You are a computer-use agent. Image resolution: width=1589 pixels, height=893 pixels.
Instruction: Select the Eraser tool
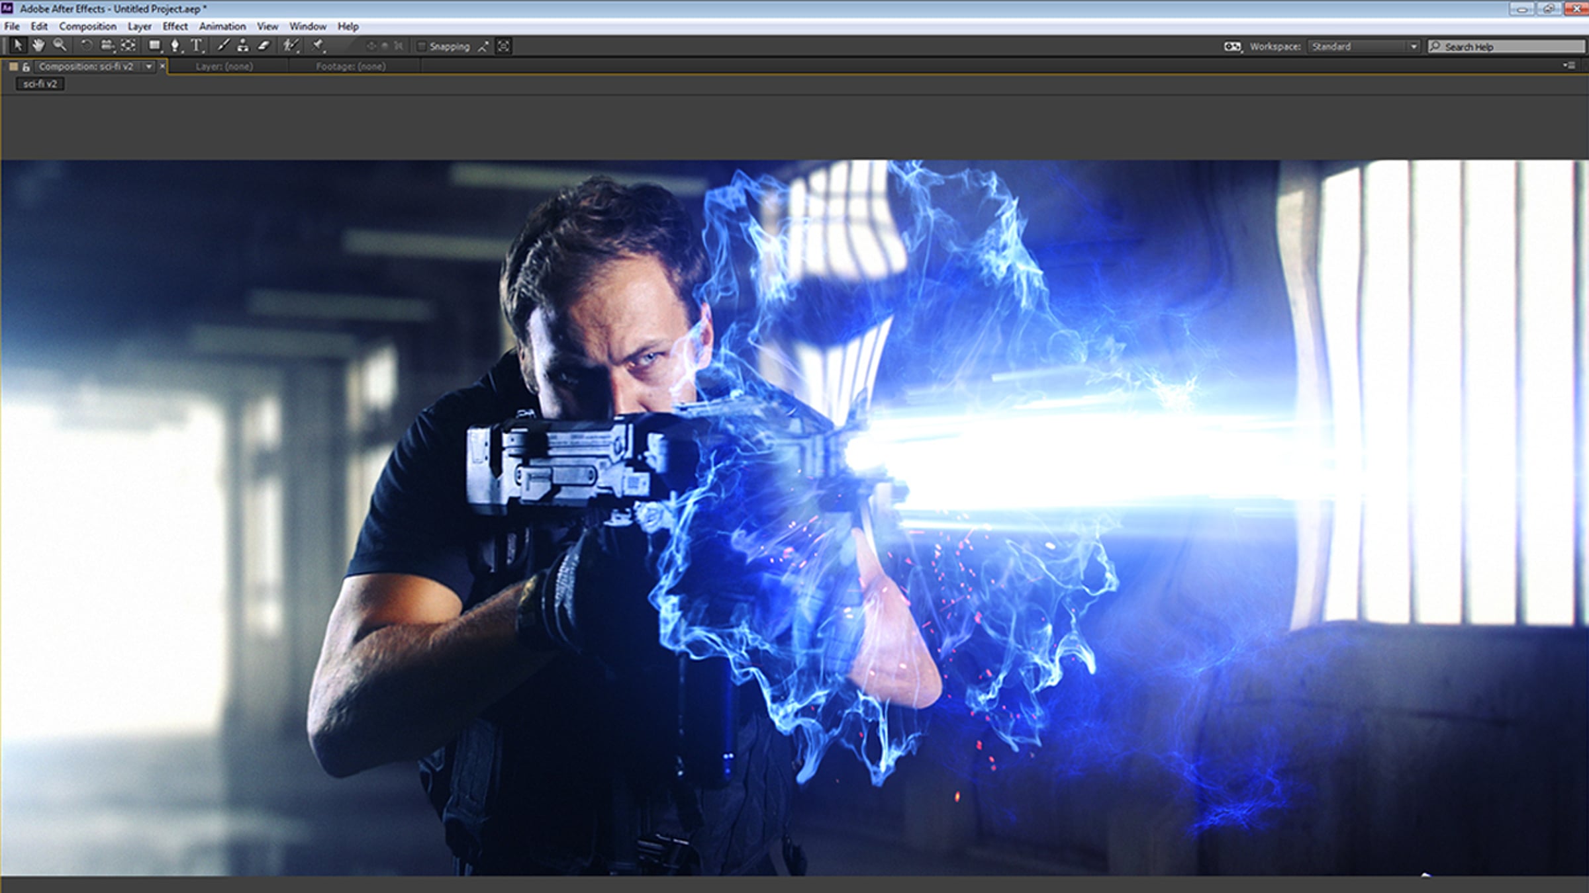264,46
